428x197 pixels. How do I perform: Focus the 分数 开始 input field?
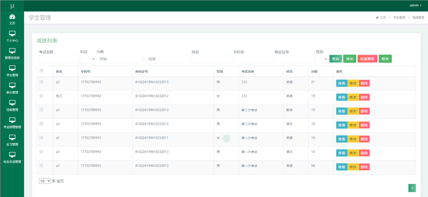119,59
